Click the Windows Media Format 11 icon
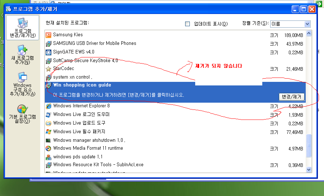Image resolution: width=324 pixels, height=196 pixels. point(48,149)
